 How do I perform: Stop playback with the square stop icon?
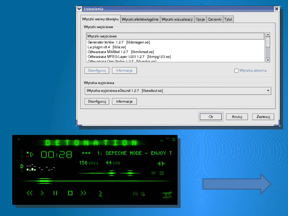point(70,193)
